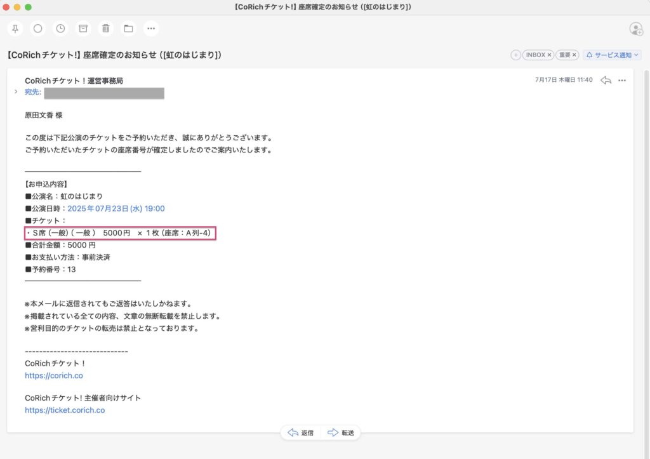The height and width of the screenshot is (459, 650).
Task: Delete the email with the trash icon
Action: click(105, 29)
